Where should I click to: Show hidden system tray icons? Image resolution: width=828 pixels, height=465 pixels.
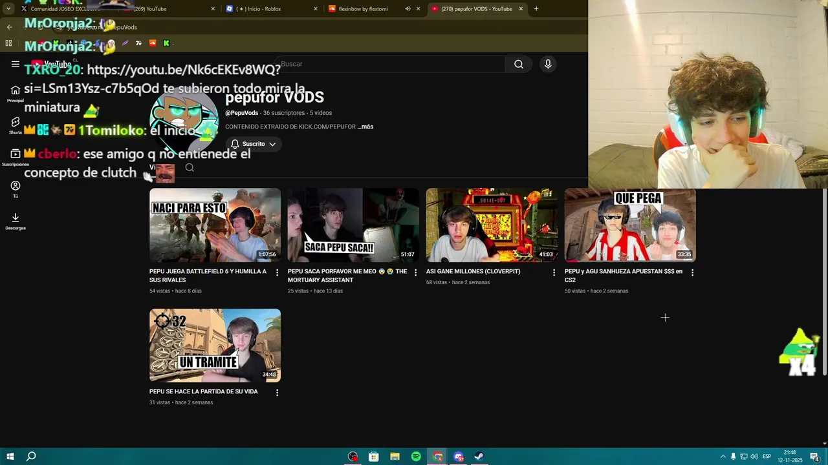tap(723, 457)
